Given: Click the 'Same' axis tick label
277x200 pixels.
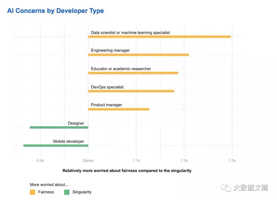Looking at the screenshot, I should [x=88, y=161].
